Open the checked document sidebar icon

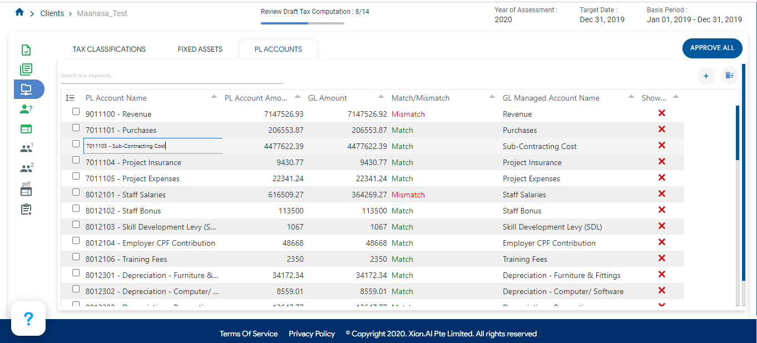click(x=26, y=50)
